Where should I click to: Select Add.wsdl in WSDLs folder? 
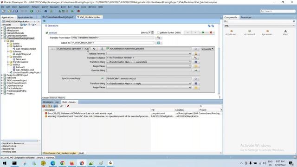[x=20, y=67]
